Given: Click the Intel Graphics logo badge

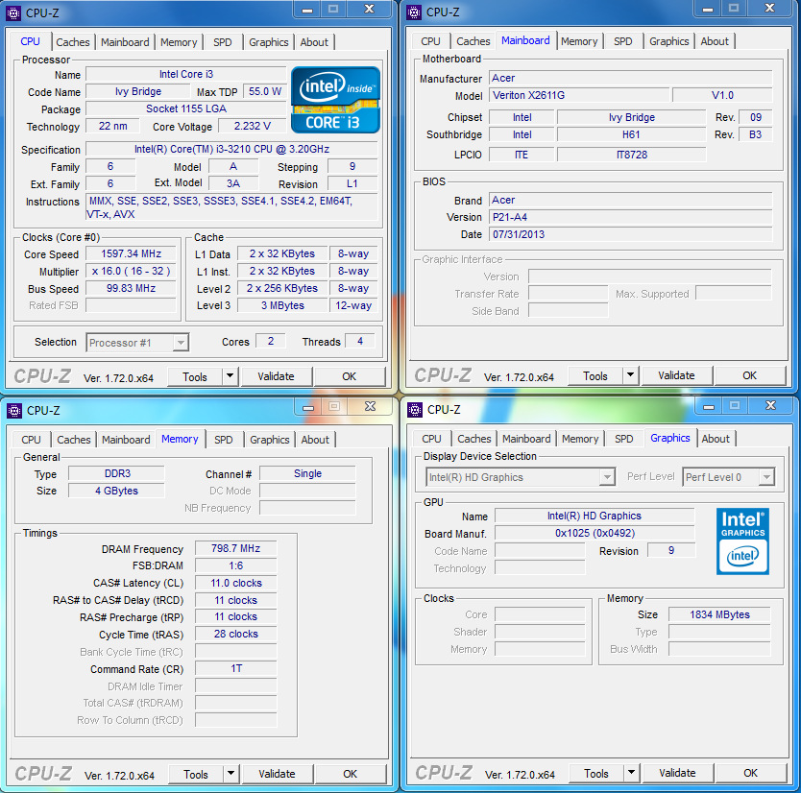Looking at the screenshot, I should (742, 541).
